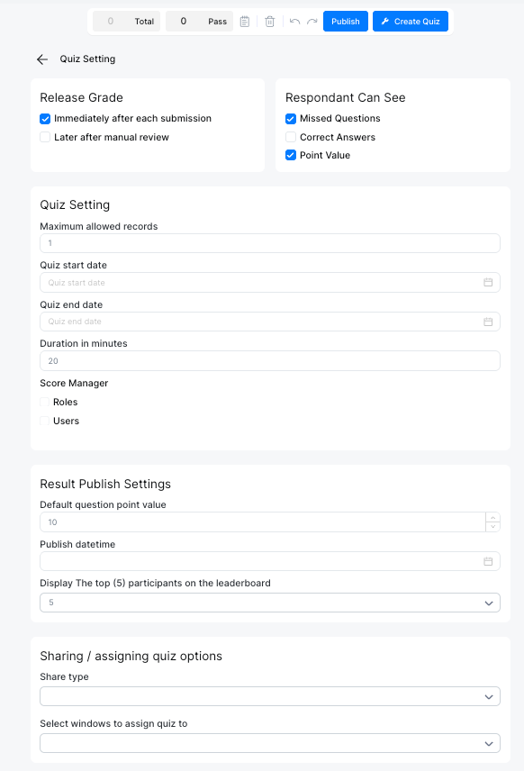Click the back arrow beside Quiz Setting
This screenshot has width=524, height=771.
point(41,59)
